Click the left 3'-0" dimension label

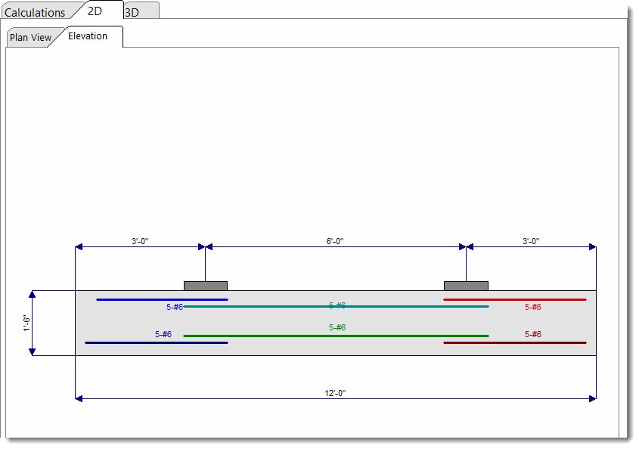140,240
